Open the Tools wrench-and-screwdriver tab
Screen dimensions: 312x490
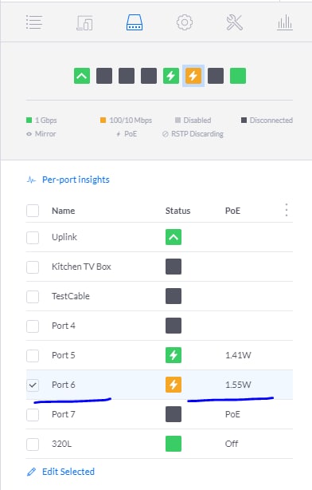click(x=234, y=22)
